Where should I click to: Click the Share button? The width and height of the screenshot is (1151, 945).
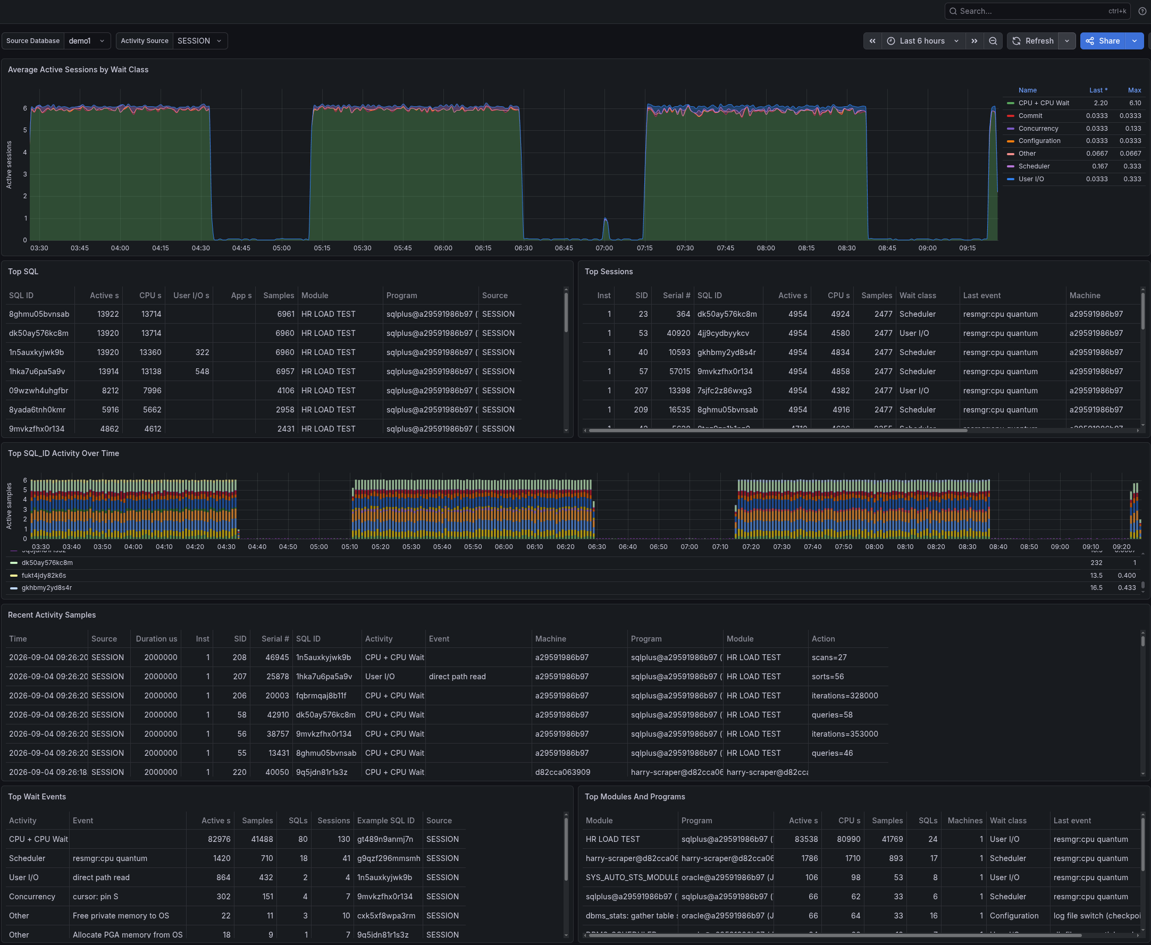1103,41
